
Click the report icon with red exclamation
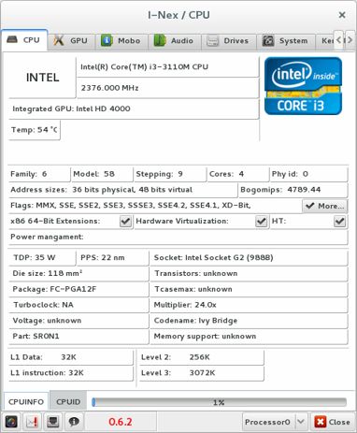pos(32,422)
